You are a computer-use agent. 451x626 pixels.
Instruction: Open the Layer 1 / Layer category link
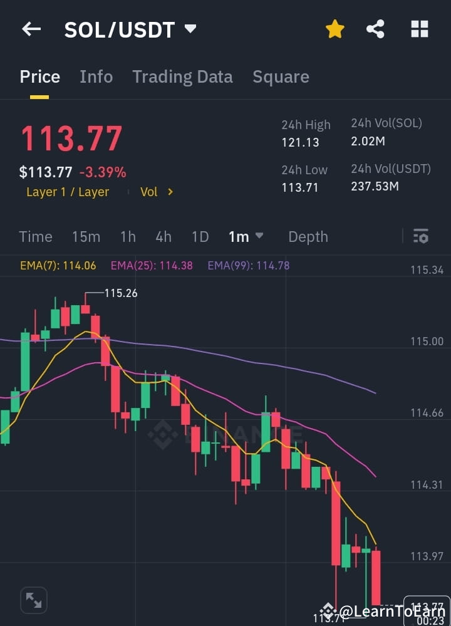click(x=68, y=192)
